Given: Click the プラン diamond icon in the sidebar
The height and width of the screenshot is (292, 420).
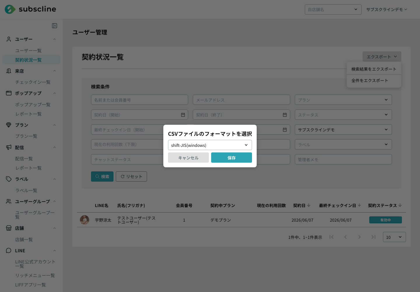Looking at the screenshot, I should (x=9, y=125).
